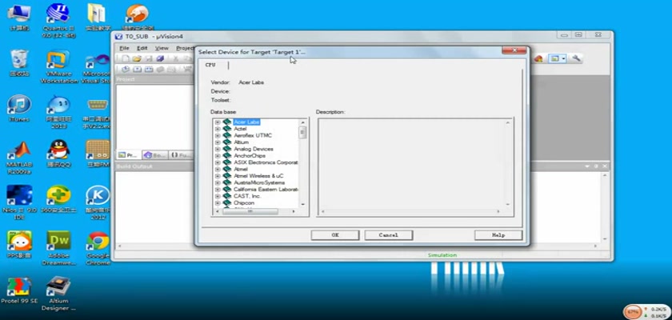Viewport: 672px width, 320px height.
Task: Expand the Analog Devices vendor node
Action: pyautogui.click(x=218, y=149)
